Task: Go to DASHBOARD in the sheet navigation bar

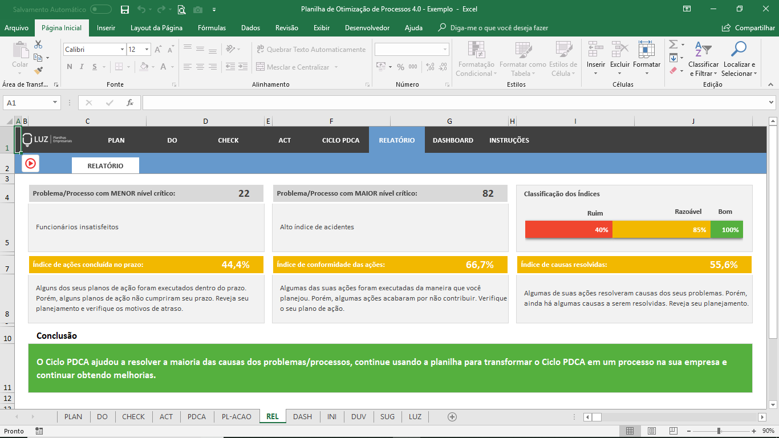Action: pos(453,140)
